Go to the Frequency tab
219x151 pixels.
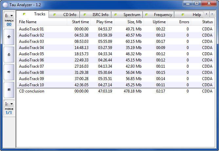pyautogui.click(x=160, y=15)
